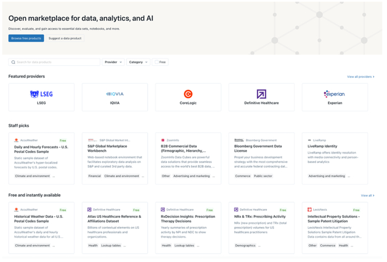Open the Experian provider logo
This screenshot has height=262, width=387.
(334, 94)
